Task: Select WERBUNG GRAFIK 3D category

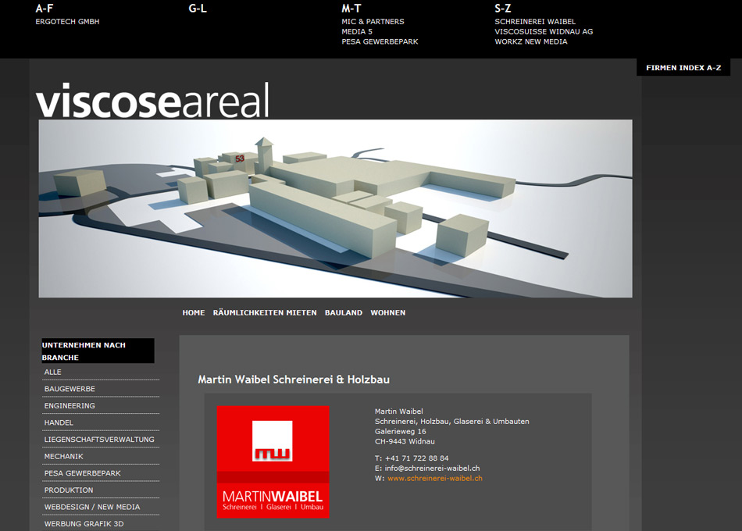Action: pos(84,524)
